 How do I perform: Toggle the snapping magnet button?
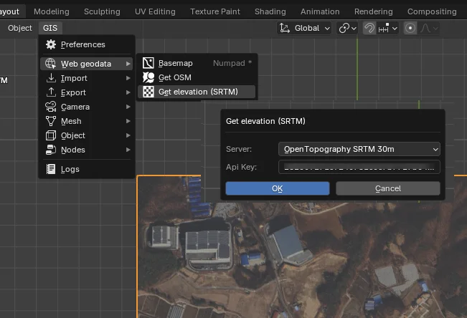point(369,28)
